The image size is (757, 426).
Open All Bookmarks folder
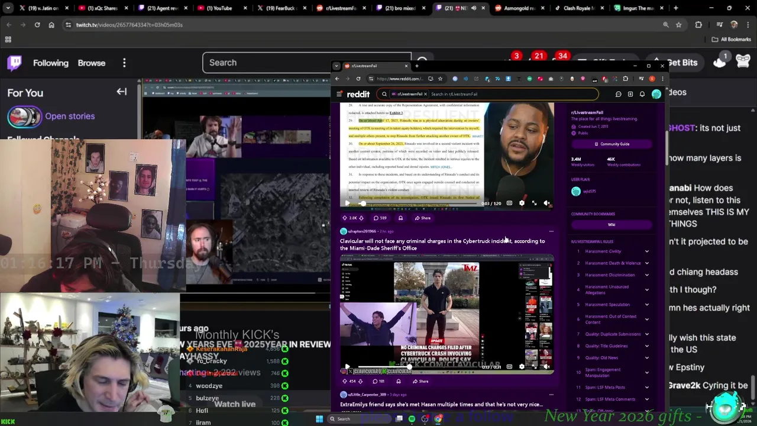[x=732, y=40]
